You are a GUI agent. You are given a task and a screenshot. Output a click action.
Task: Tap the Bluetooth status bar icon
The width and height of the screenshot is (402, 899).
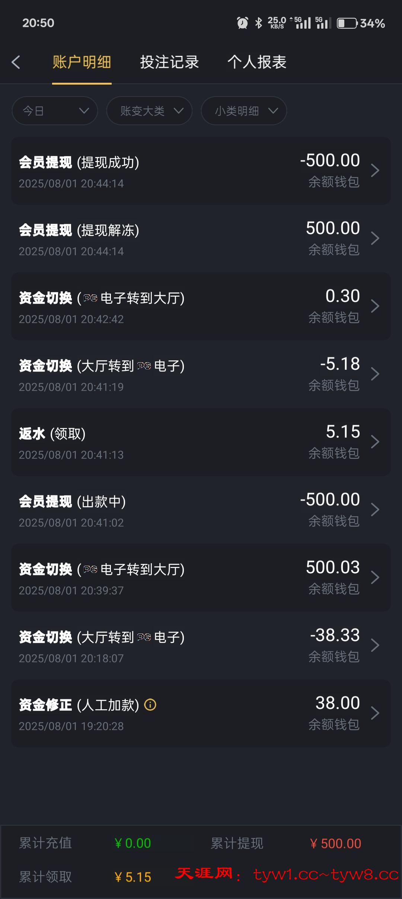[x=258, y=23]
